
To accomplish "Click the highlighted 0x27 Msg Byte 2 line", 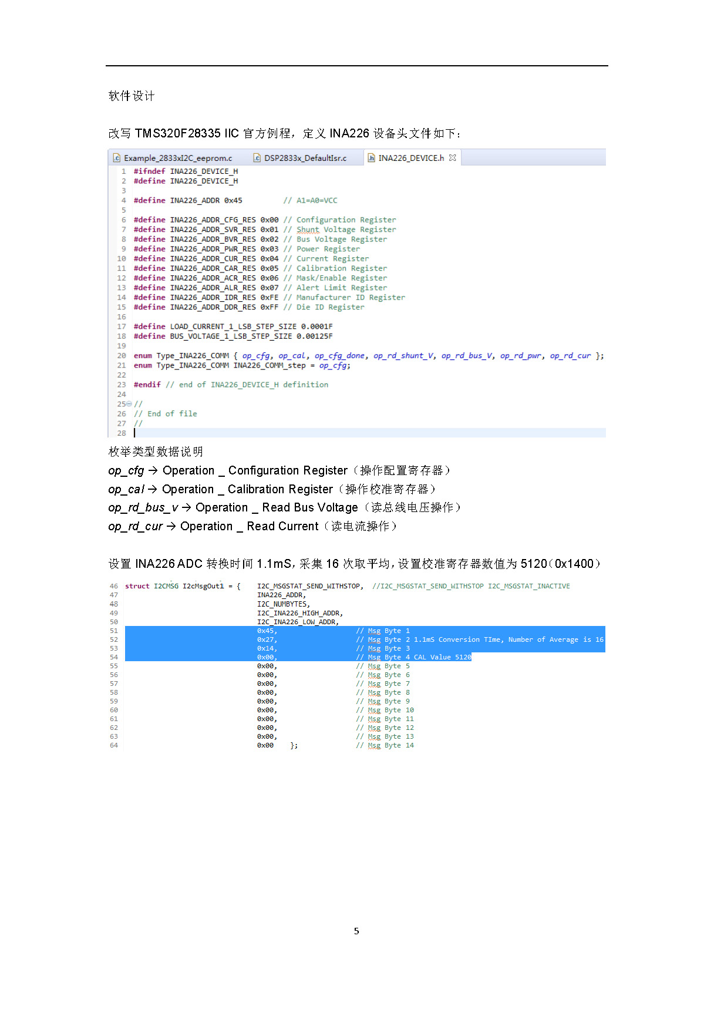I will click(365, 639).
